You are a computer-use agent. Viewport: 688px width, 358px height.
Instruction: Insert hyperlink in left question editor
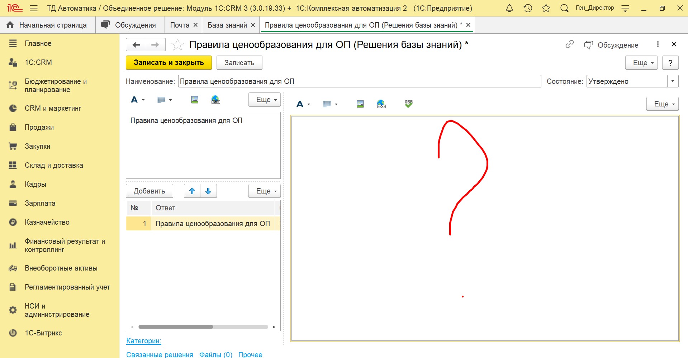point(215,100)
